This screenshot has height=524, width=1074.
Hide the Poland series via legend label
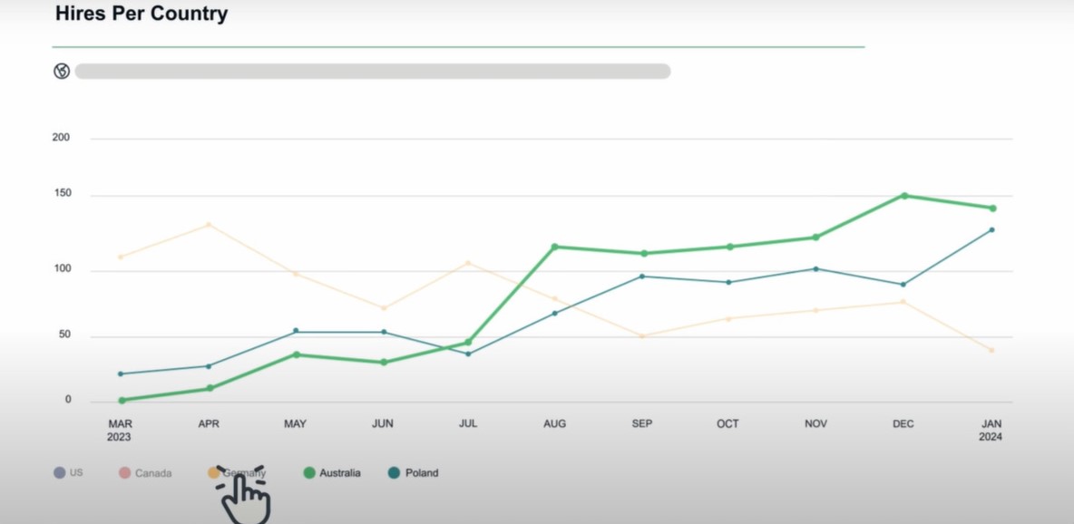[422, 473]
